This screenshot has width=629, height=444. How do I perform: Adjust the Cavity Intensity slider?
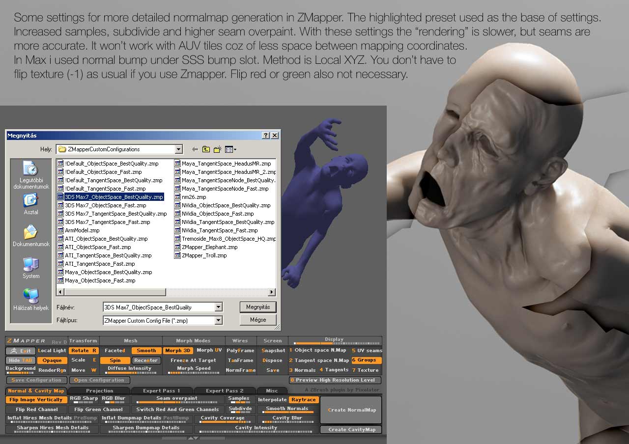256,429
